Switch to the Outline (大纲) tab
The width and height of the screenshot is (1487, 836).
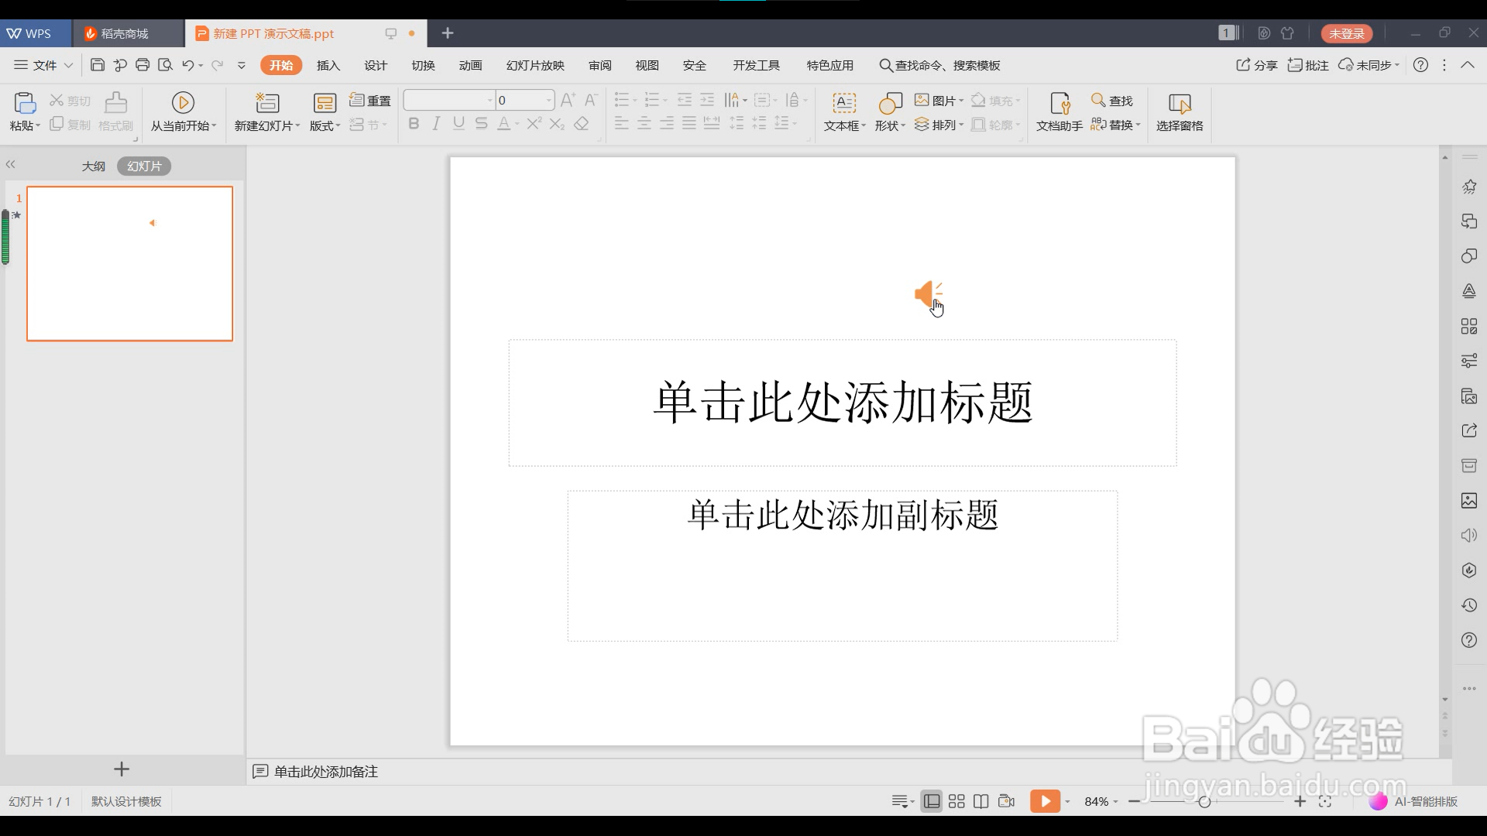94,166
